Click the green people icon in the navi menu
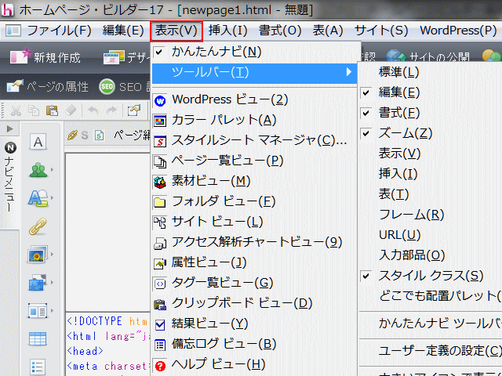The height and width of the screenshot is (376, 502). pyautogui.click(x=38, y=170)
